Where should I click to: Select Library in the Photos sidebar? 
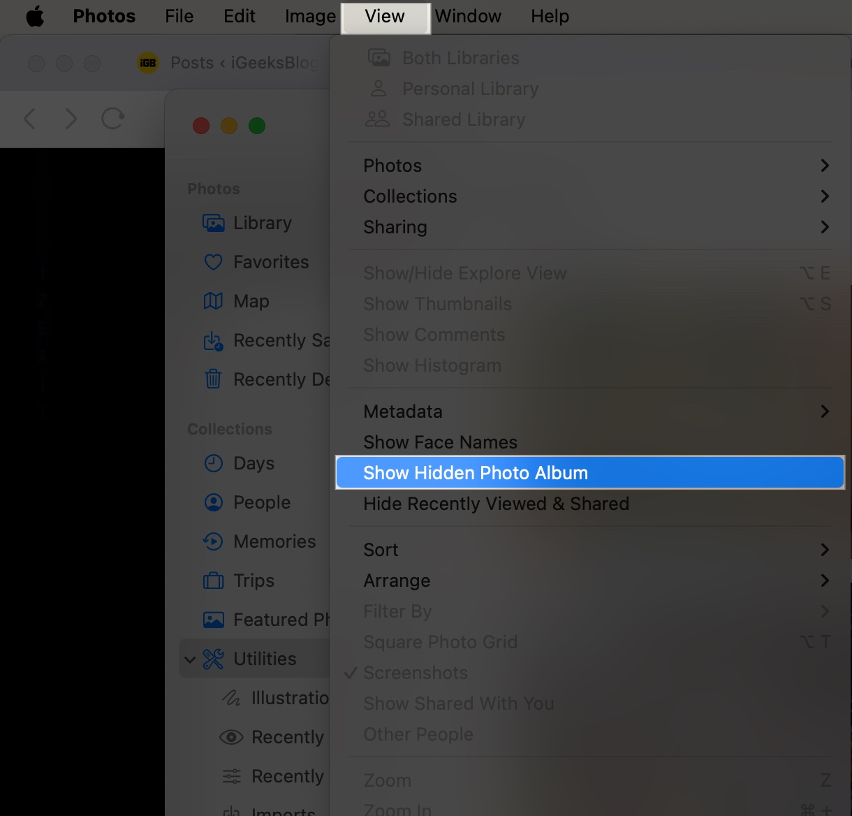(x=214, y=223)
